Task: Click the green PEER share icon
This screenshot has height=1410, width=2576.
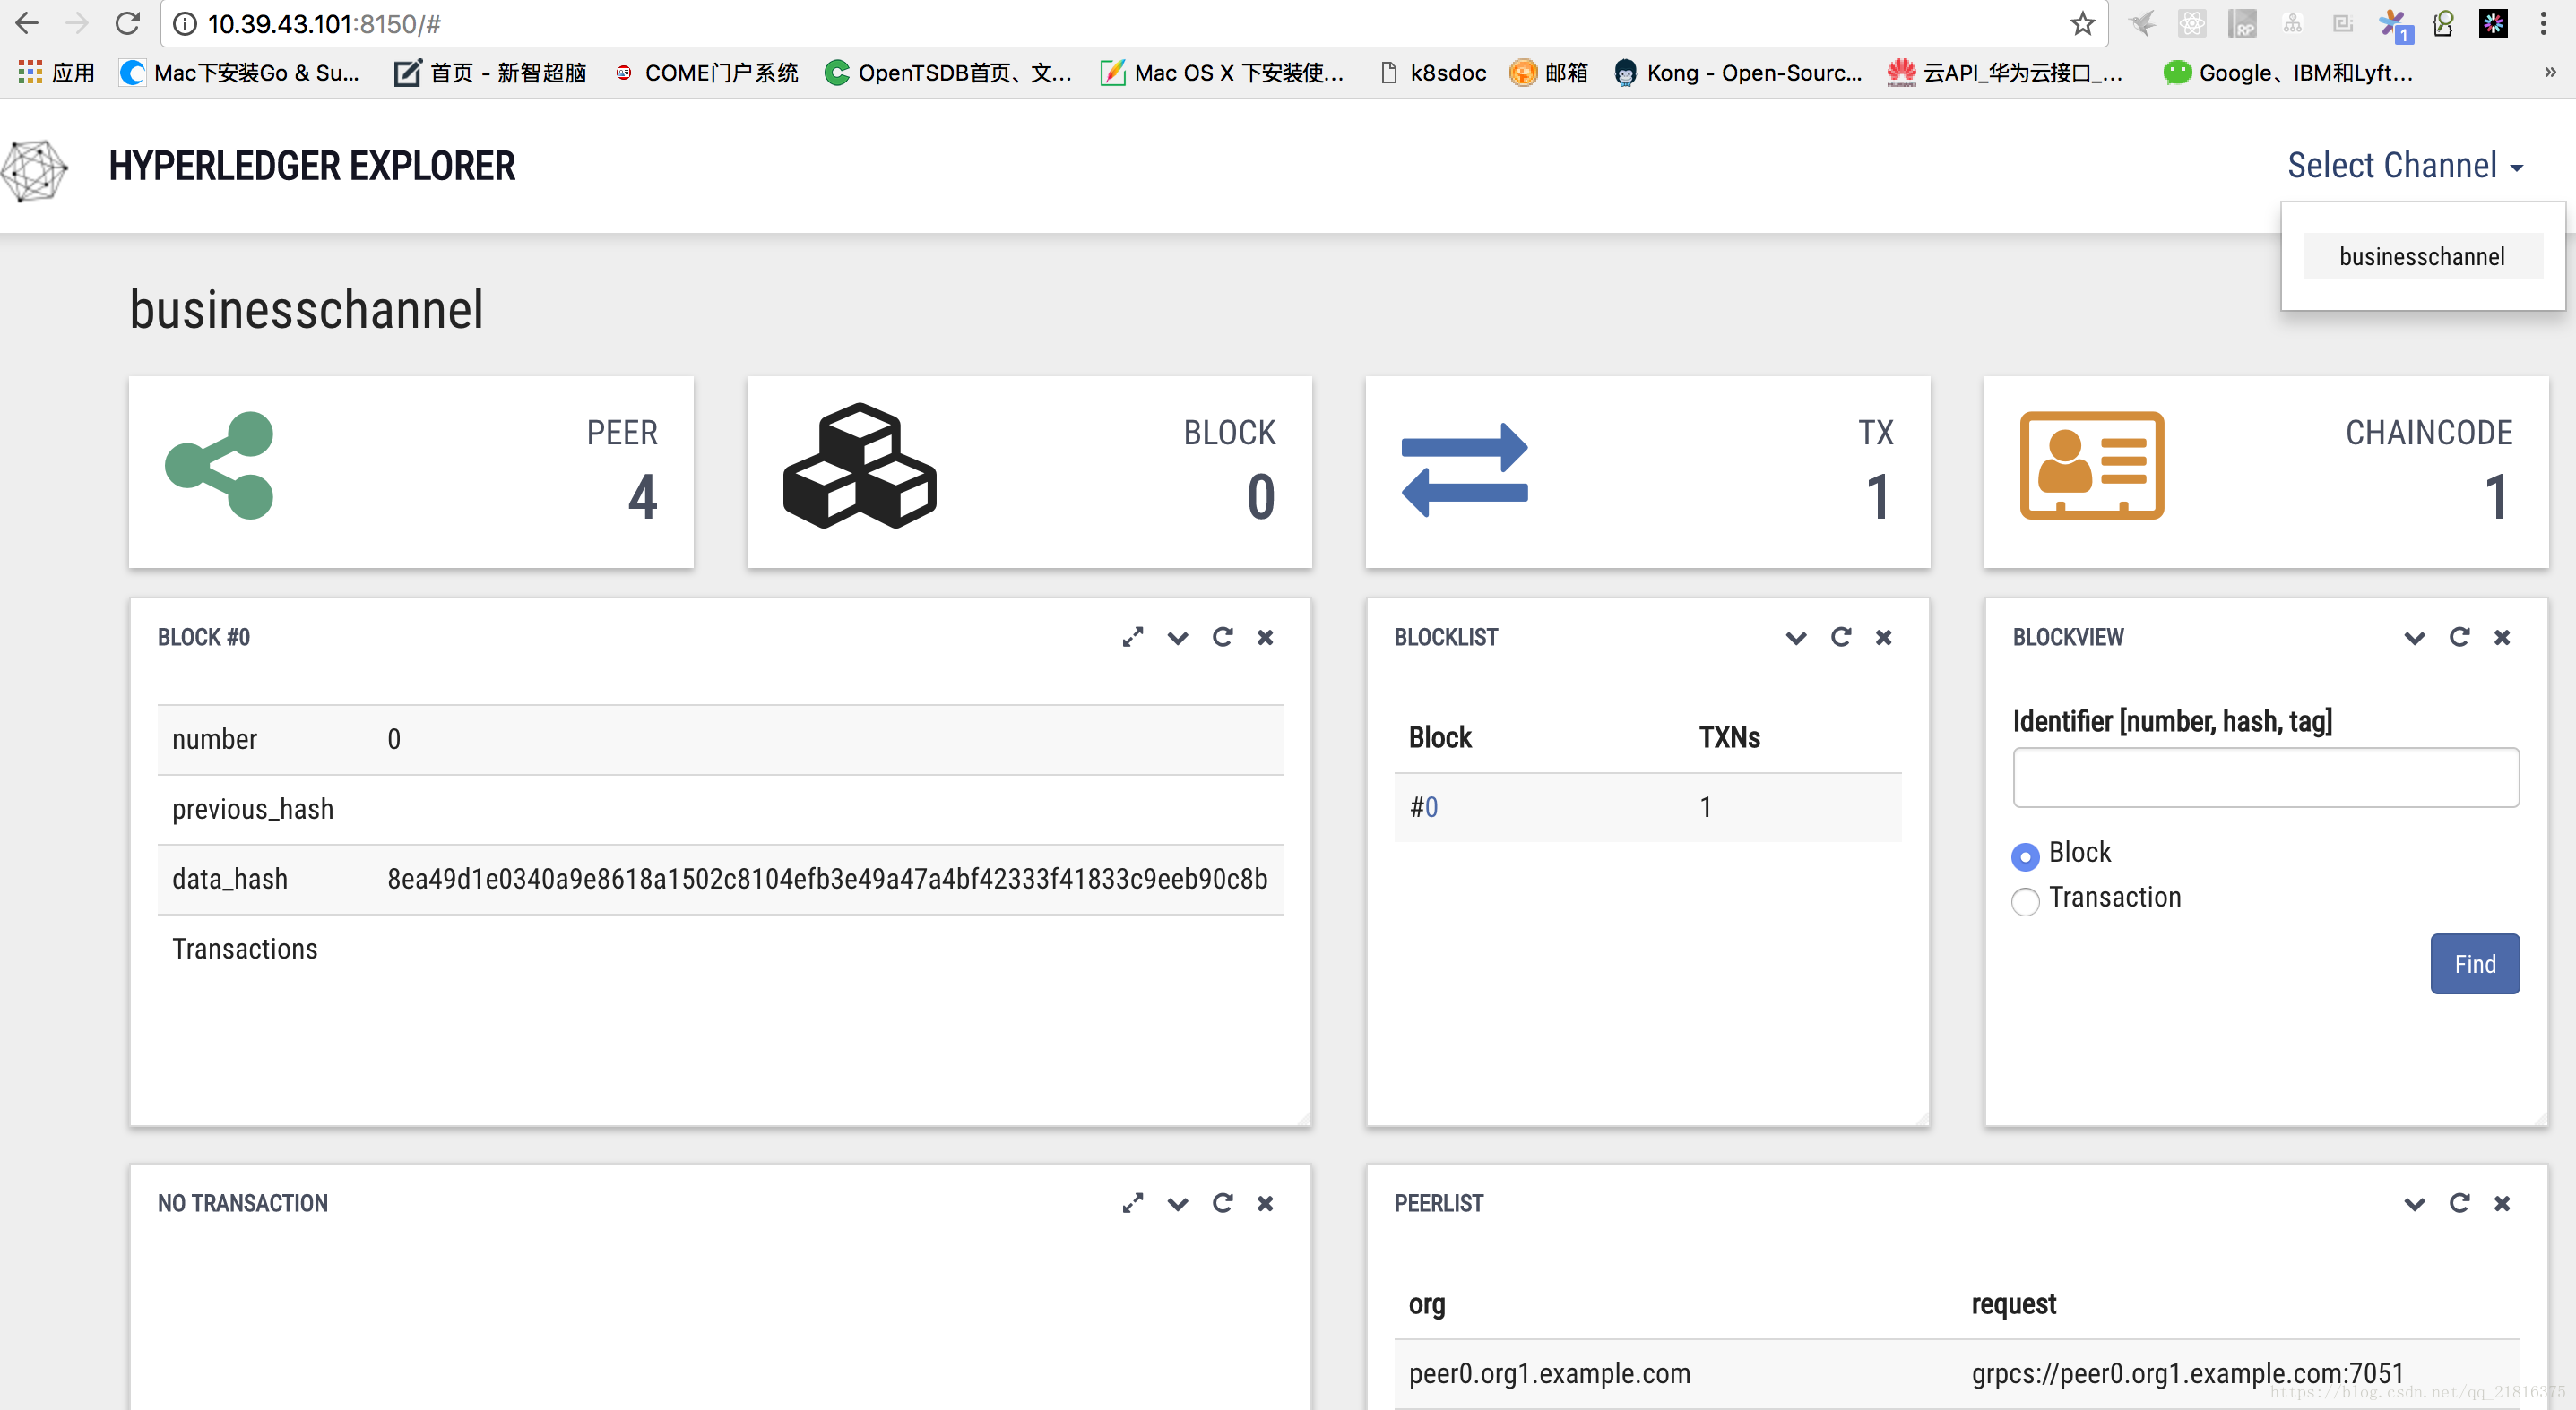Action: click(x=219, y=466)
